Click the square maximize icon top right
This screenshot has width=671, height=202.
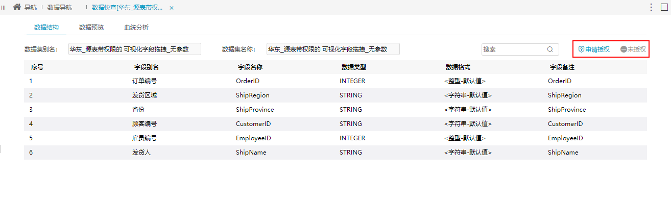coord(664,7)
